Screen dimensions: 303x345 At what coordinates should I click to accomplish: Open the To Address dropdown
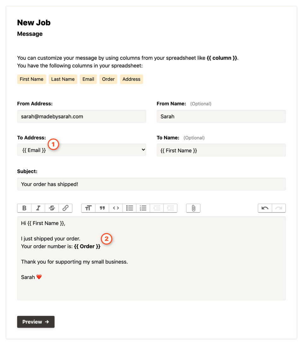click(x=81, y=150)
